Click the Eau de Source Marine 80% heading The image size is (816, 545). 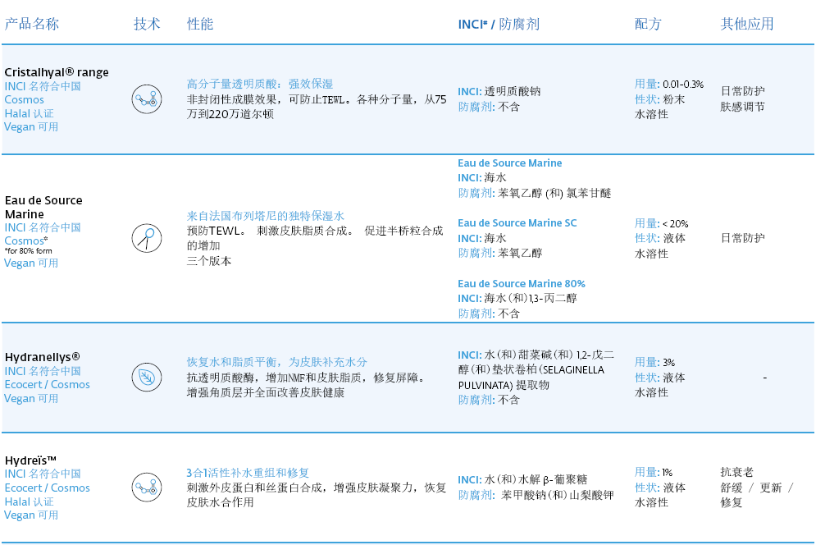pos(522,283)
